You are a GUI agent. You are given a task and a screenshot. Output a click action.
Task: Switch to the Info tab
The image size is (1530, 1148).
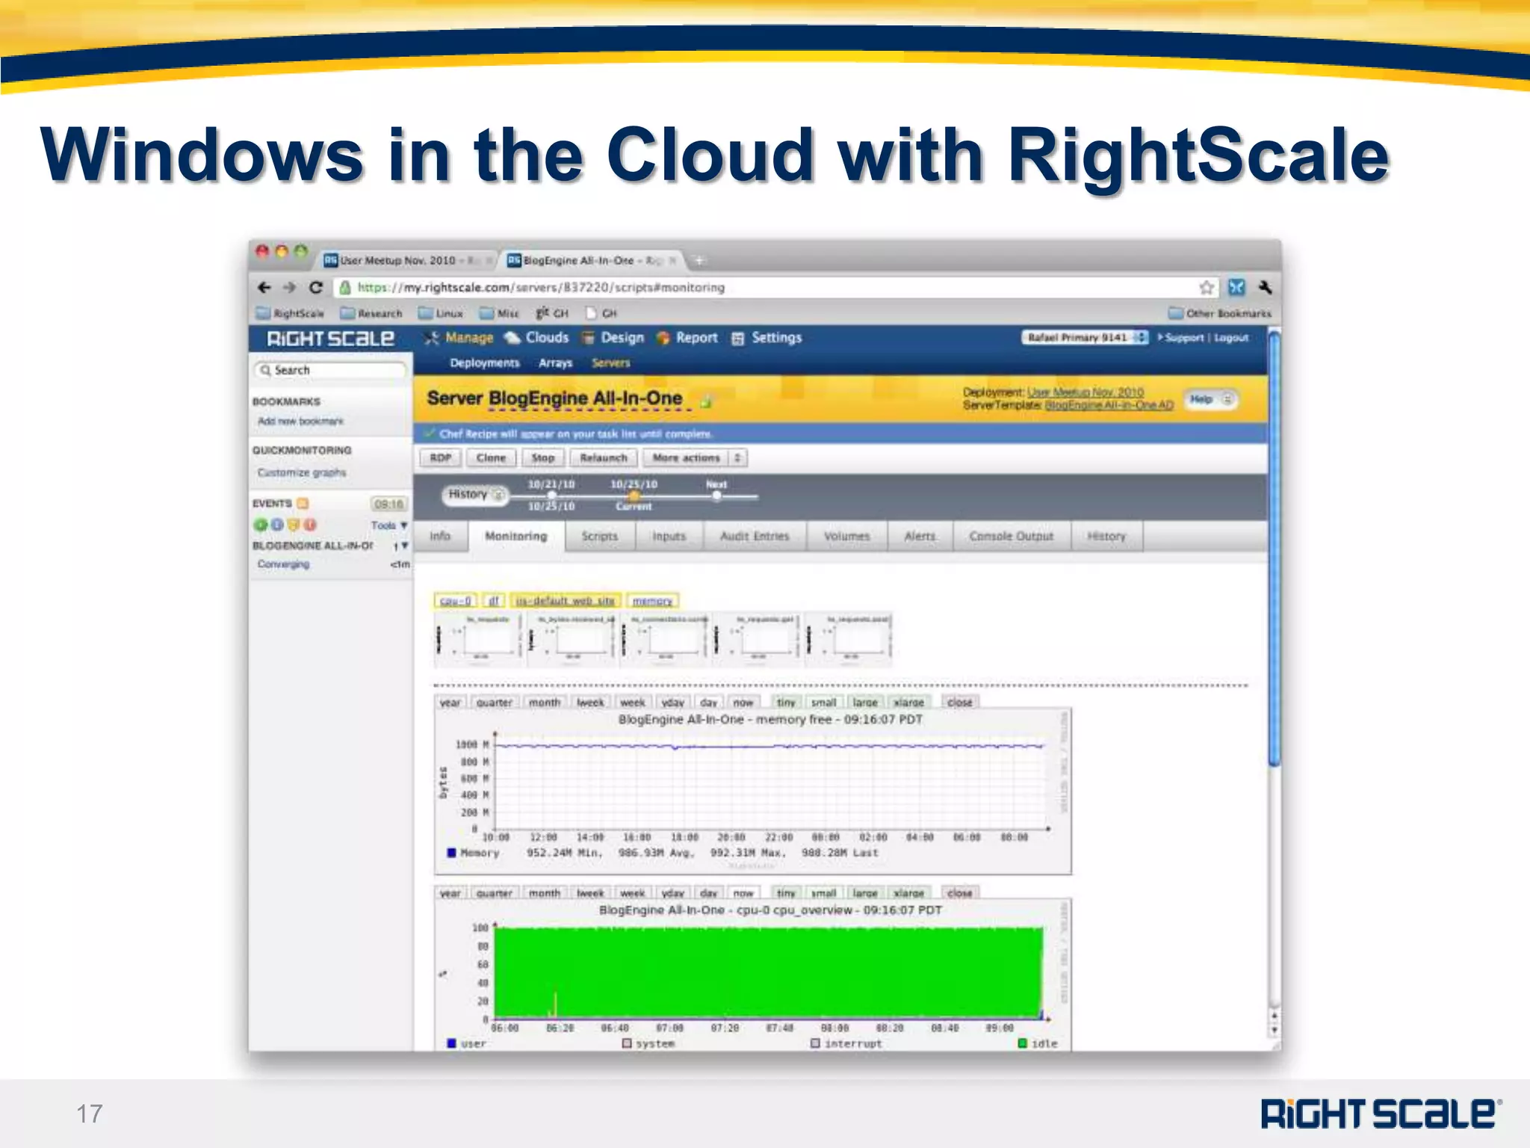coord(440,536)
